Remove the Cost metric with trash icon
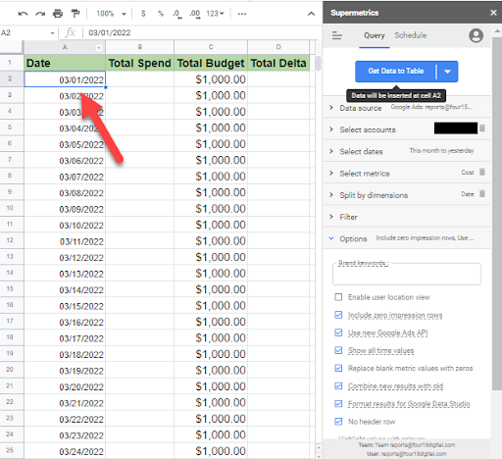The image size is (502, 459). coord(482,172)
